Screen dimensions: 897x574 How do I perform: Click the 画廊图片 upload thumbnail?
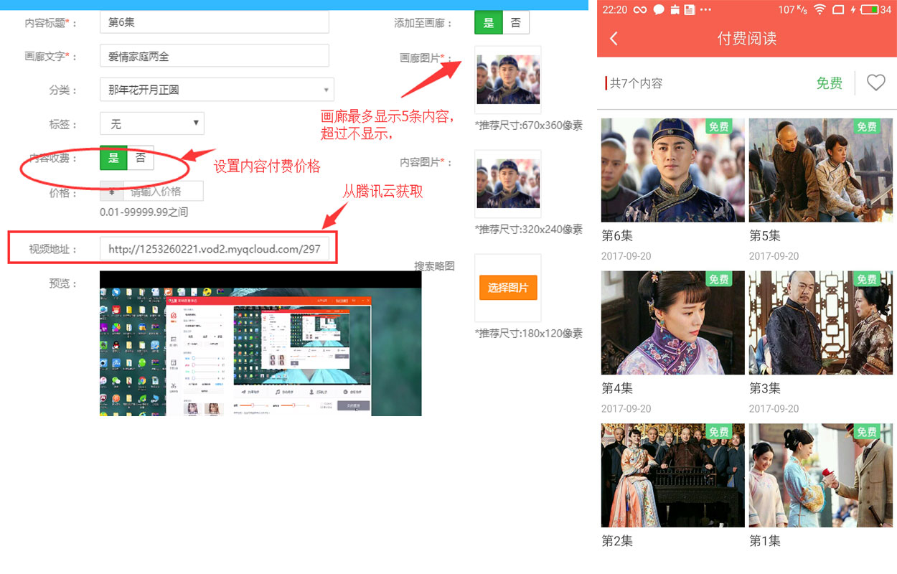point(508,80)
